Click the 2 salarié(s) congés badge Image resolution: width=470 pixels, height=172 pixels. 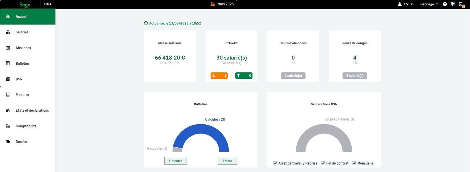[x=355, y=76]
